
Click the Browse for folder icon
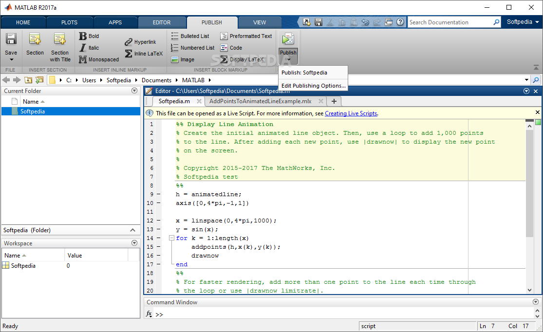pyautogui.click(x=39, y=80)
